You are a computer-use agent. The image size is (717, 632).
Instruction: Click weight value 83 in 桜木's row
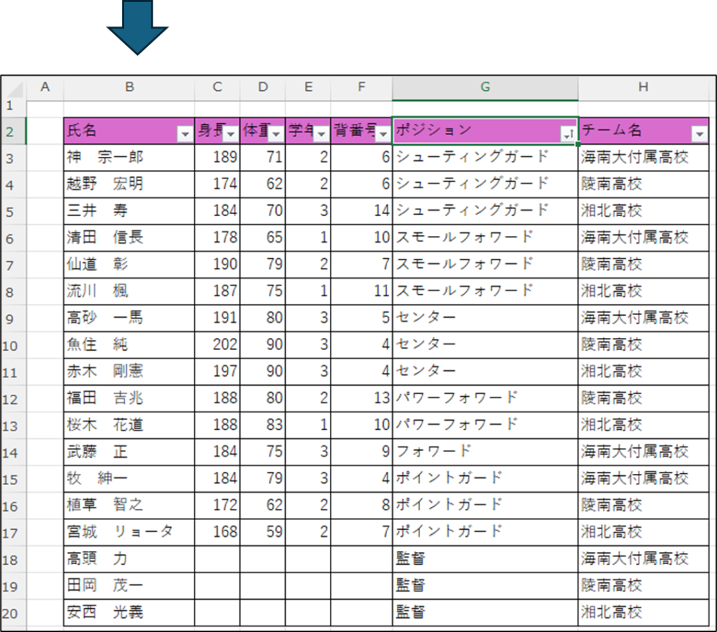[263, 425]
